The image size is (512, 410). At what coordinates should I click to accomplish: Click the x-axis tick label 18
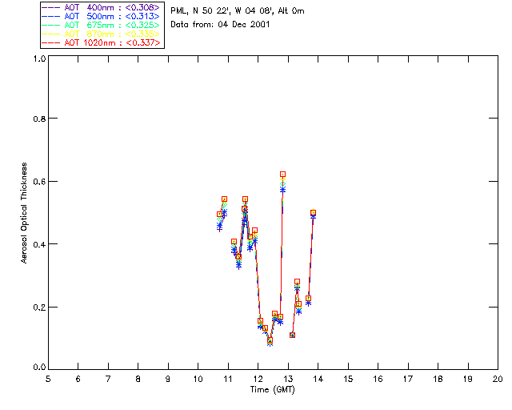438,379
